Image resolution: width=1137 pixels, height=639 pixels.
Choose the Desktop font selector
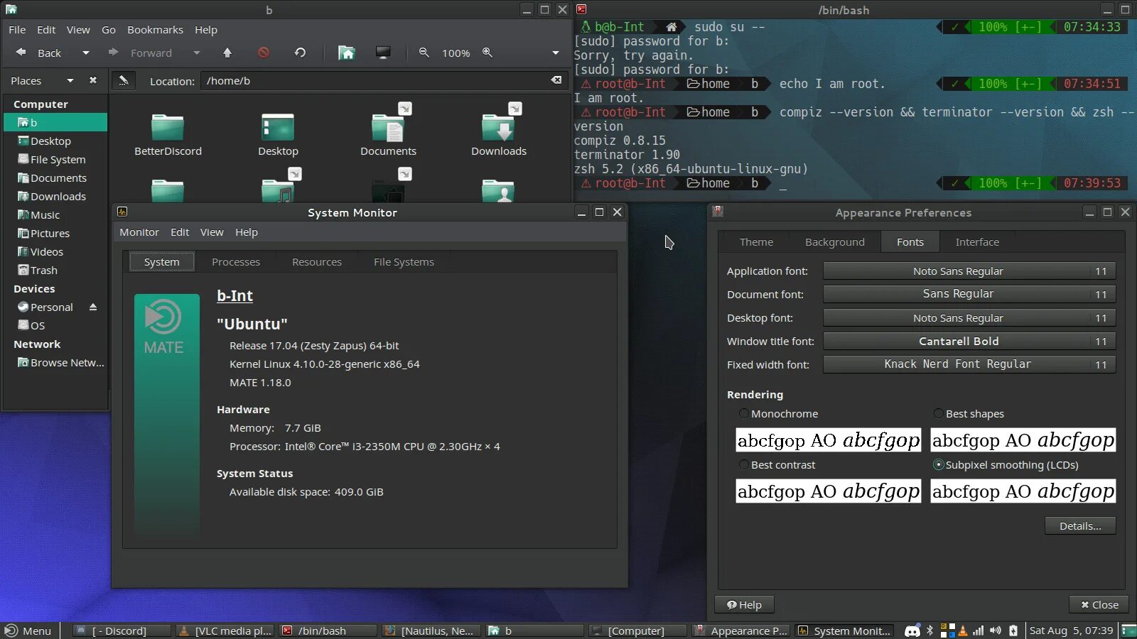[969, 317]
